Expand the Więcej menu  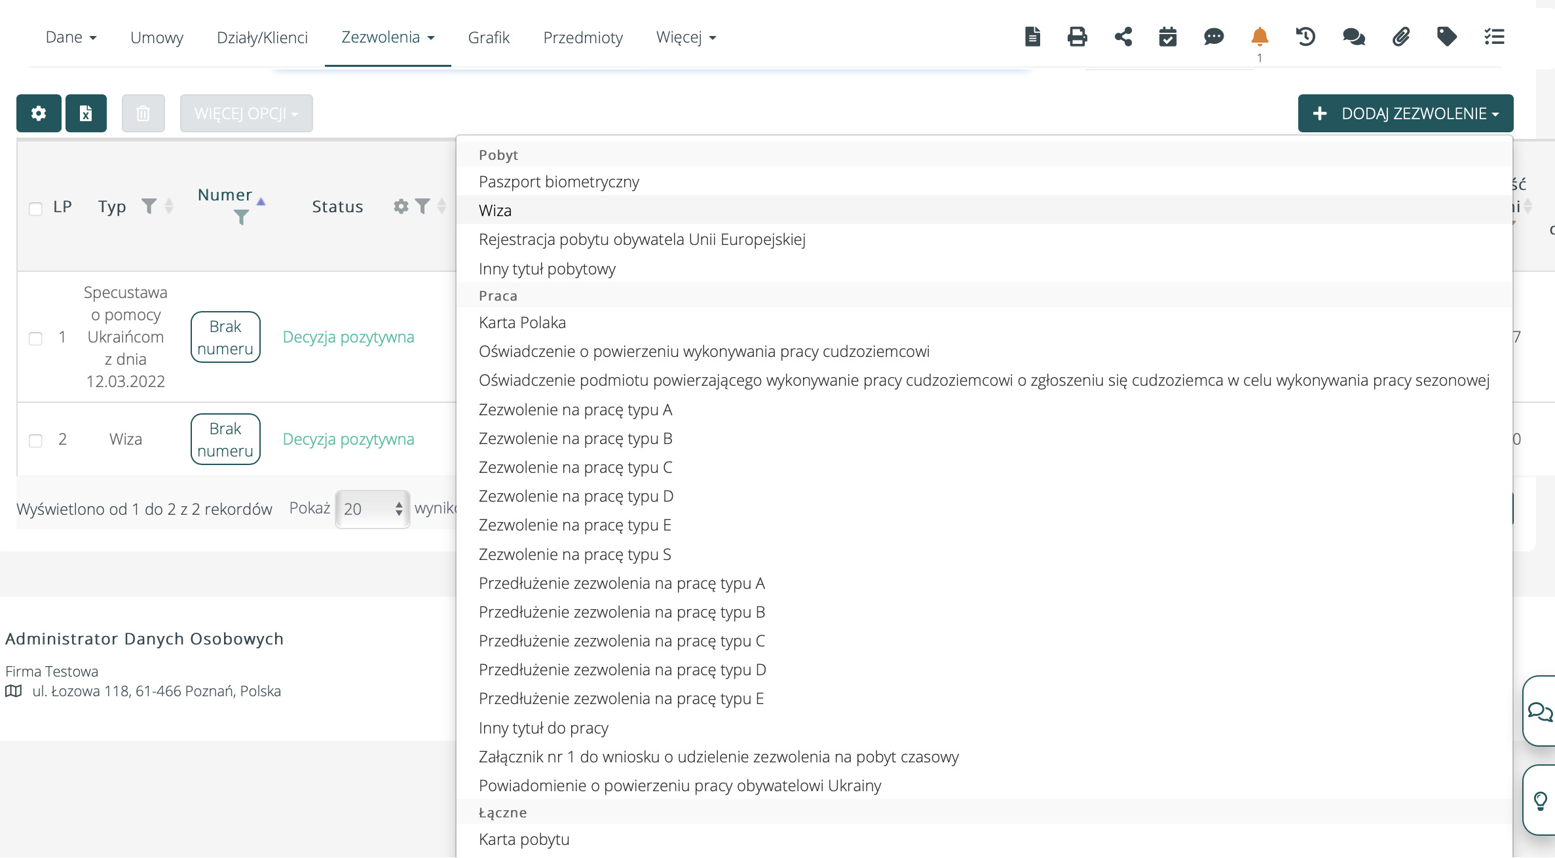pos(686,37)
